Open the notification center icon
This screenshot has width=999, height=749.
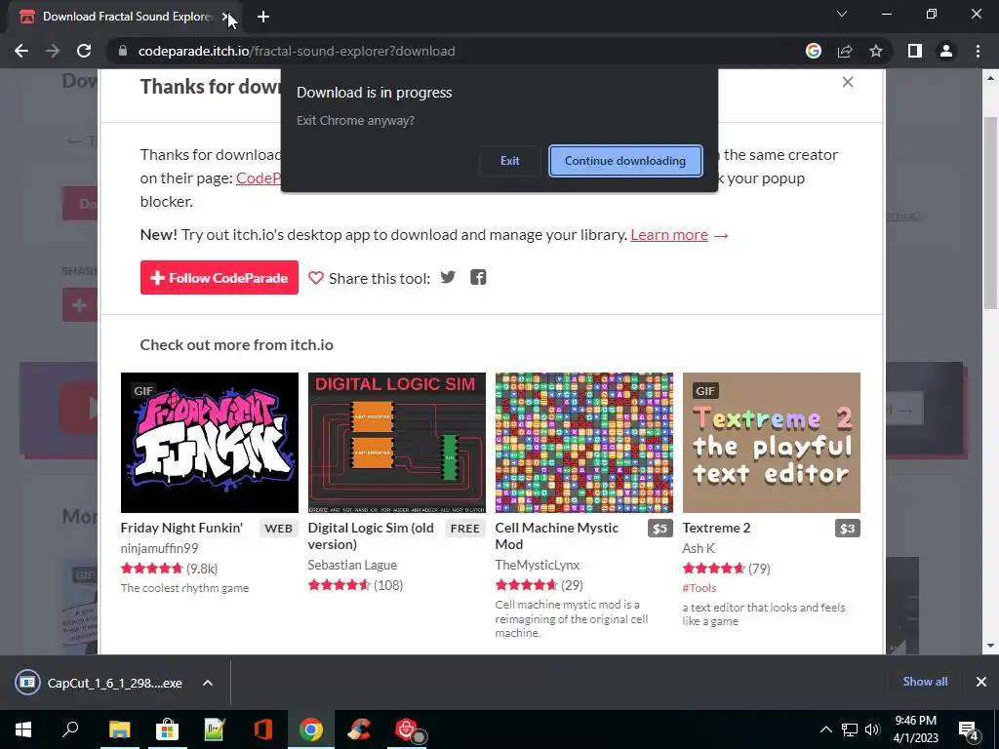click(x=969, y=730)
